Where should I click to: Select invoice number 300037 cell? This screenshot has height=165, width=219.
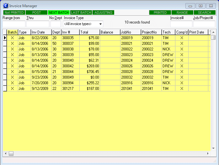point(70,44)
